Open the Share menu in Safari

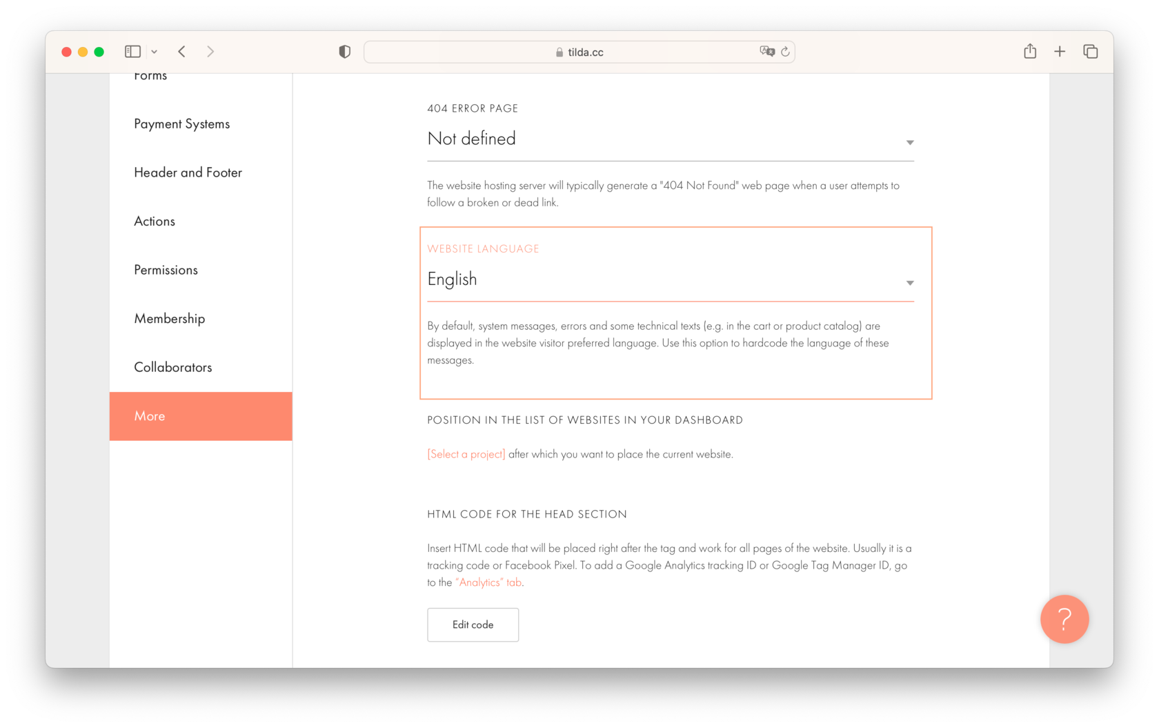pos(1030,51)
